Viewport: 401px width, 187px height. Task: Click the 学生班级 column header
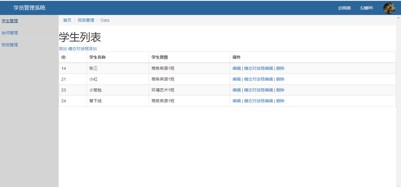coord(189,57)
